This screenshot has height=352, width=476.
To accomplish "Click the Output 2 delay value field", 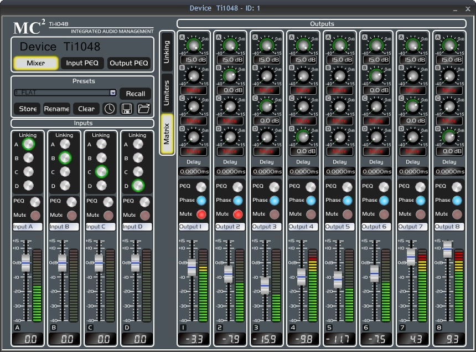I will (230, 172).
